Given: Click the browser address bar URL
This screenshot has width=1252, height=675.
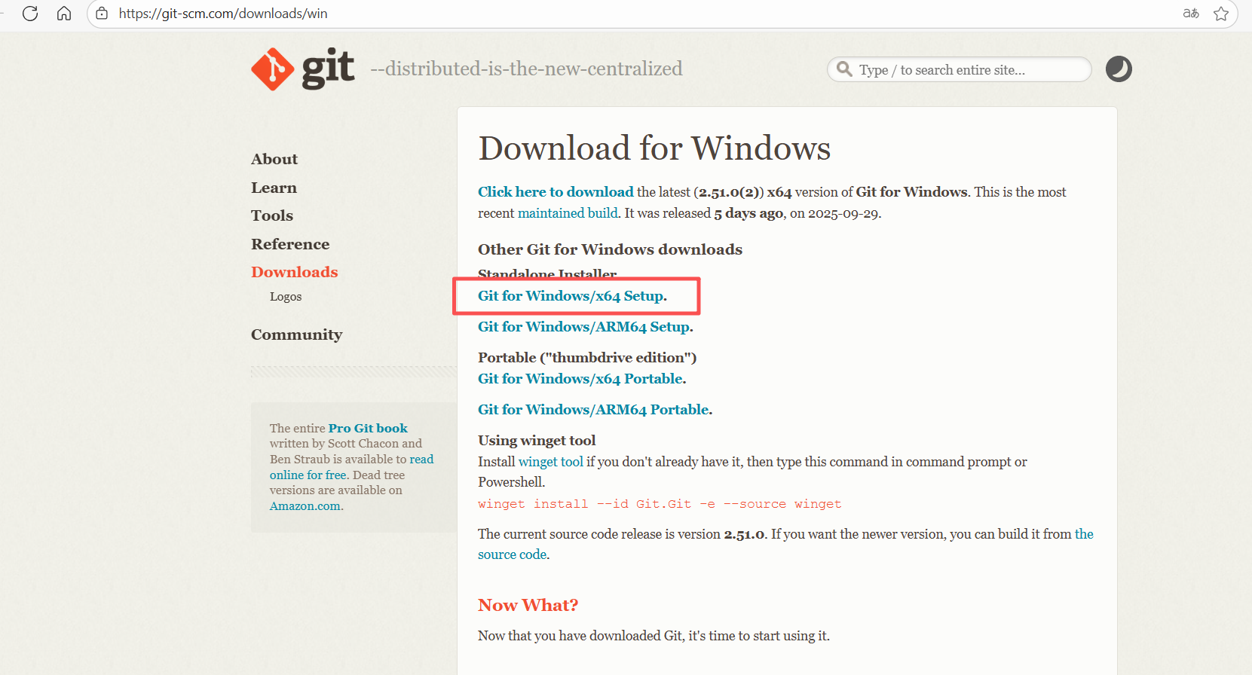Looking at the screenshot, I should click(x=223, y=14).
